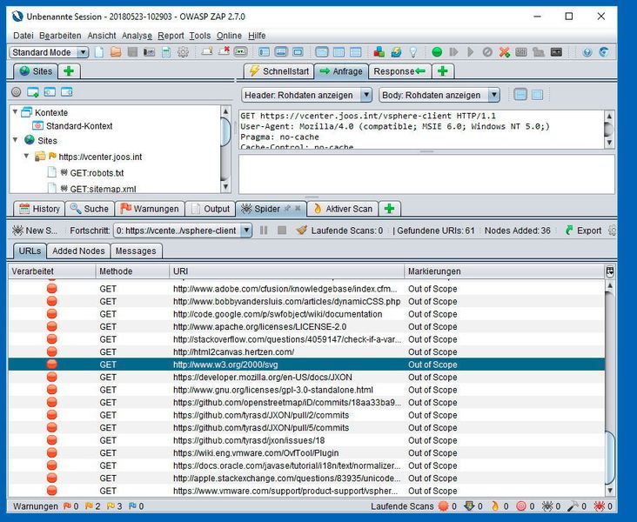Collapse the Kontexte tree node
This screenshot has width=637, height=522.
pyautogui.click(x=15, y=111)
